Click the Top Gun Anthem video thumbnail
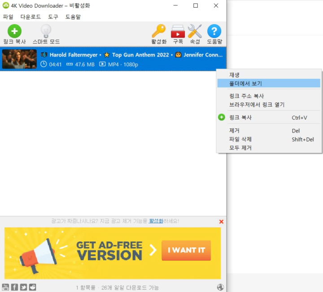Image resolution: width=323 pixels, height=292 pixels. click(19, 59)
